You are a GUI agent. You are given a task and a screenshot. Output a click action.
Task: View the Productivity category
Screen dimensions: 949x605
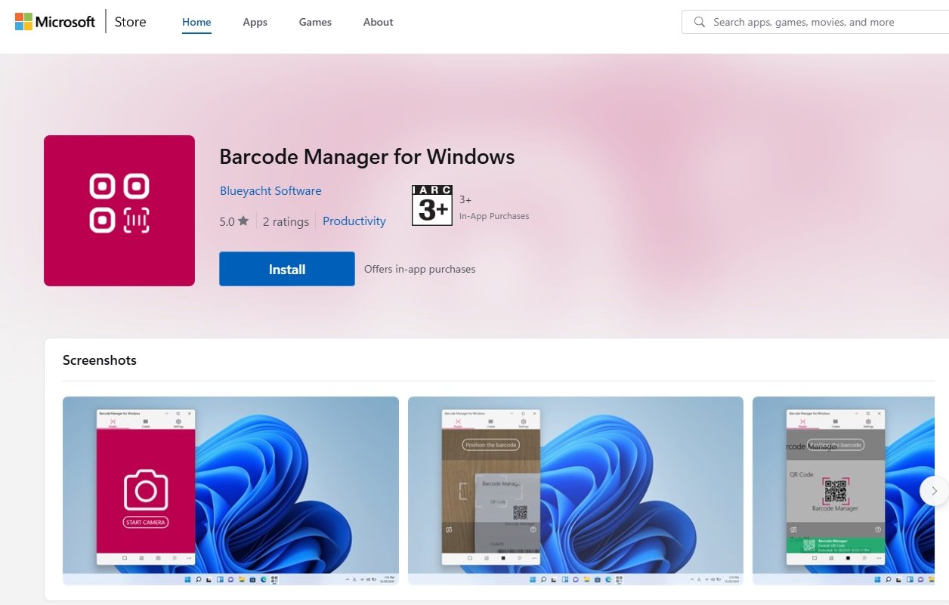tap(354, 221)
